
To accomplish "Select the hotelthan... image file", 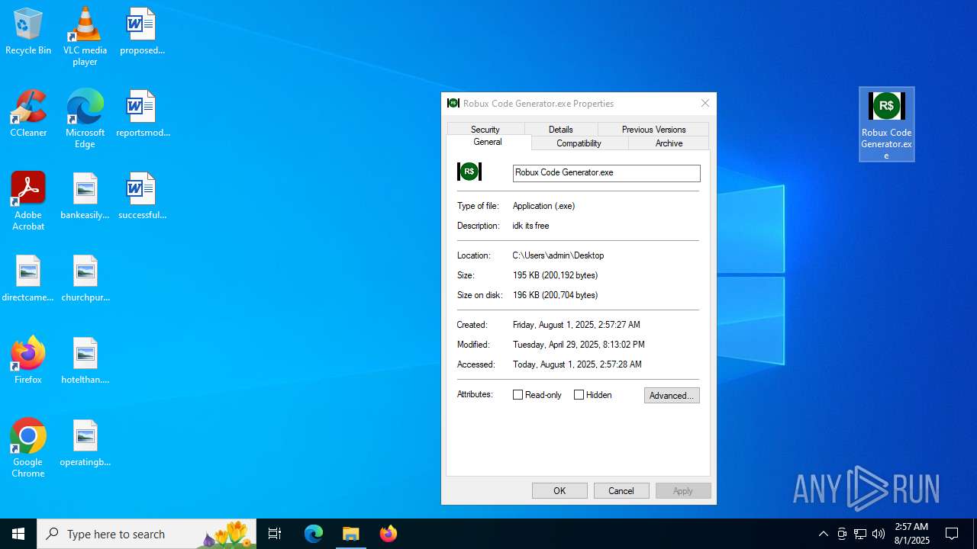I will pos(85,361).
